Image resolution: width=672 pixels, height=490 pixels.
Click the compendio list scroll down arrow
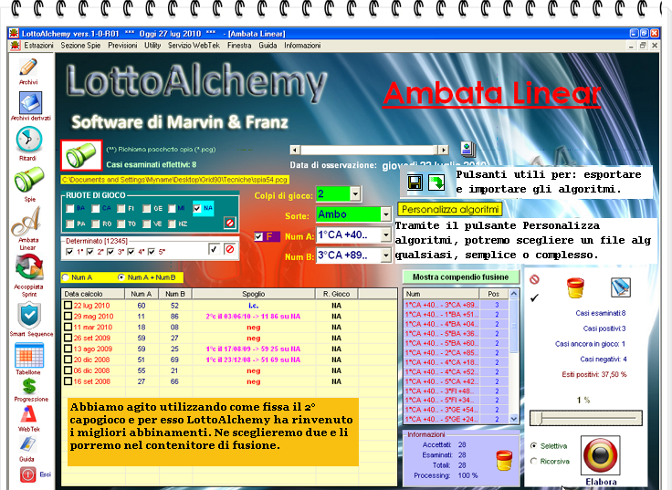coord(514,419)
